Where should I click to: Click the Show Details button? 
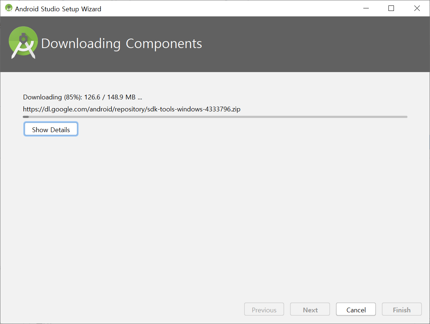click(x=51, y=129)
